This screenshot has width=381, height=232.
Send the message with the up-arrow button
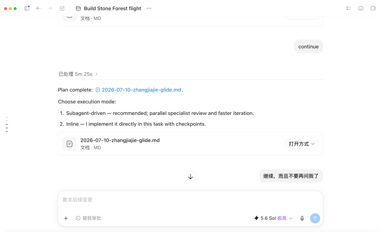[315, 218]
